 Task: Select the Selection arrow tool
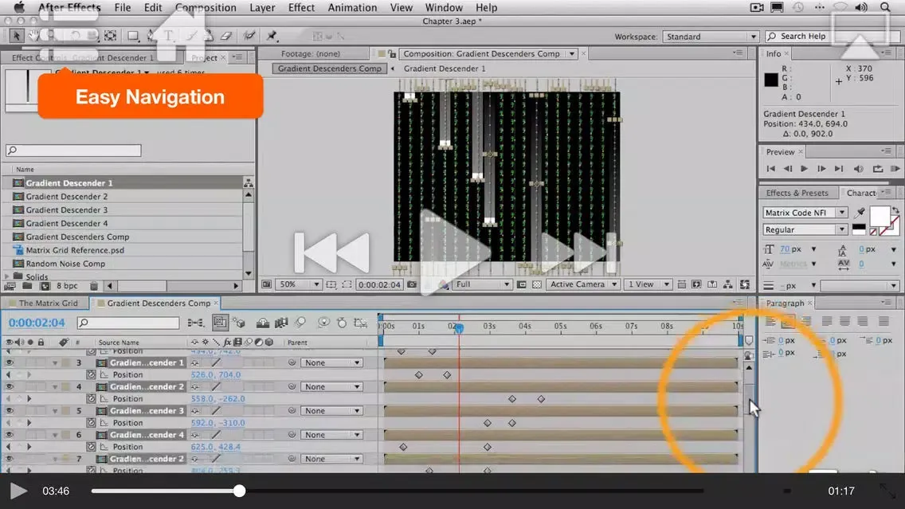point(16,36)
